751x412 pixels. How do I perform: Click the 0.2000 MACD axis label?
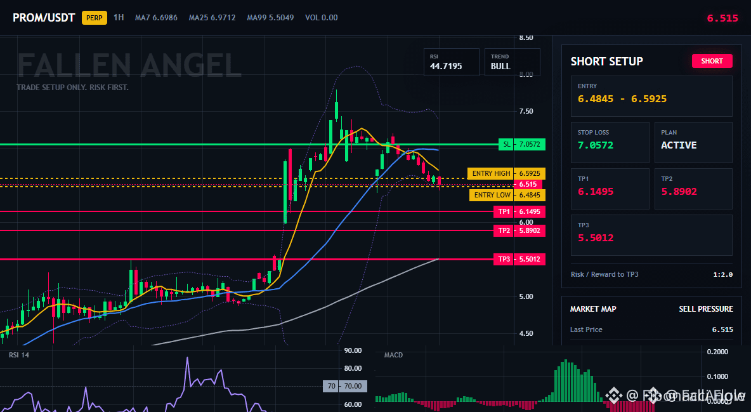[x=717, y=352]
